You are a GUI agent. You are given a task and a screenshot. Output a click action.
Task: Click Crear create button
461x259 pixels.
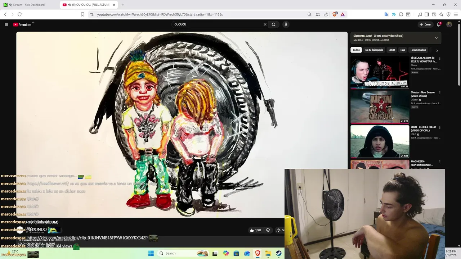click(425, 24)
